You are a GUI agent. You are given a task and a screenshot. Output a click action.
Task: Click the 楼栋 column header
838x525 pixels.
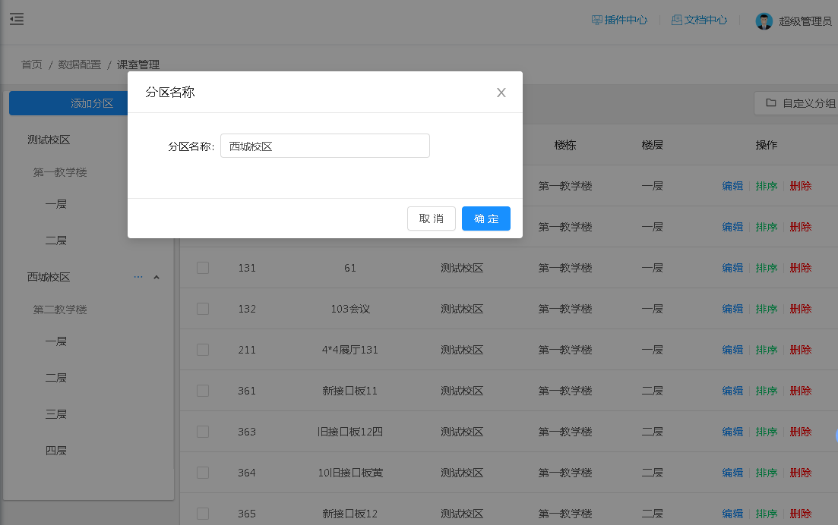pos(565,145)
